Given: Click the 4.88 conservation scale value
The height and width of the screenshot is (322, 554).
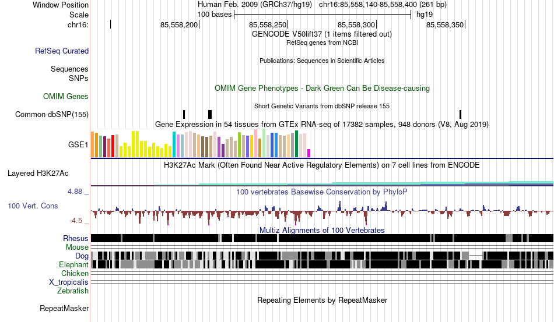Looking at the screenshot, I should click(x=75, y=192).
